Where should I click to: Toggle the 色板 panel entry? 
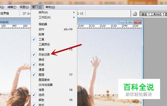[54, 64]
